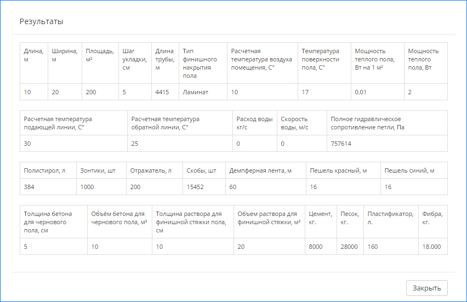This screenshot has height=302, width=467.
Task: Click the return line temperature value 25
Action: pos(135,144)
